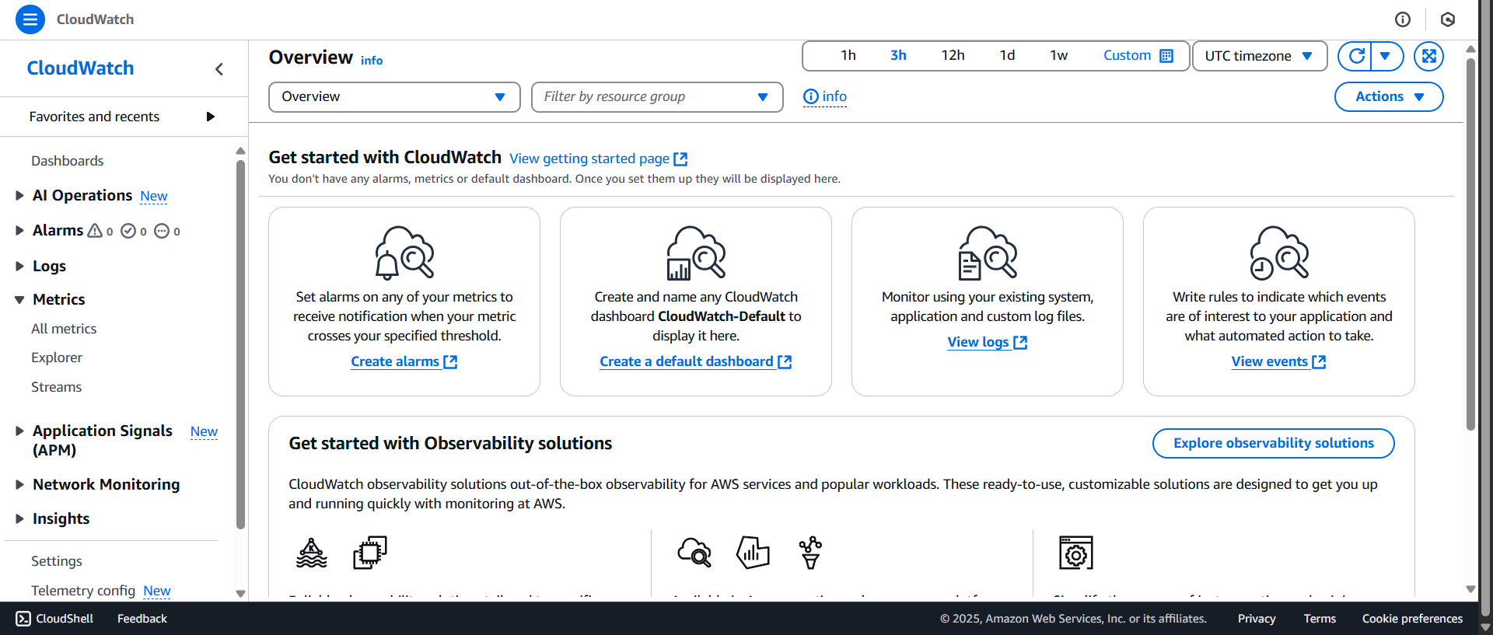Collapse the CloudWatch sidebar panel
The image size is (1493, 635).
pos(219,69)
